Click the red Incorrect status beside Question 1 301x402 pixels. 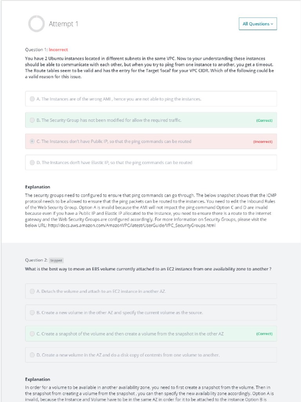(x=58, y=50)
